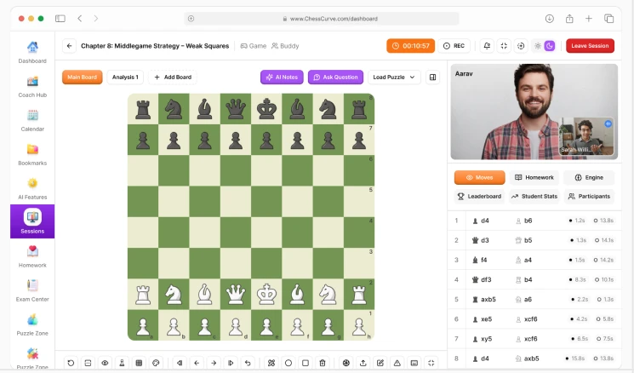634x373 pixels.
Task: Toggle session recording with REC button
Action: point(454,46)
